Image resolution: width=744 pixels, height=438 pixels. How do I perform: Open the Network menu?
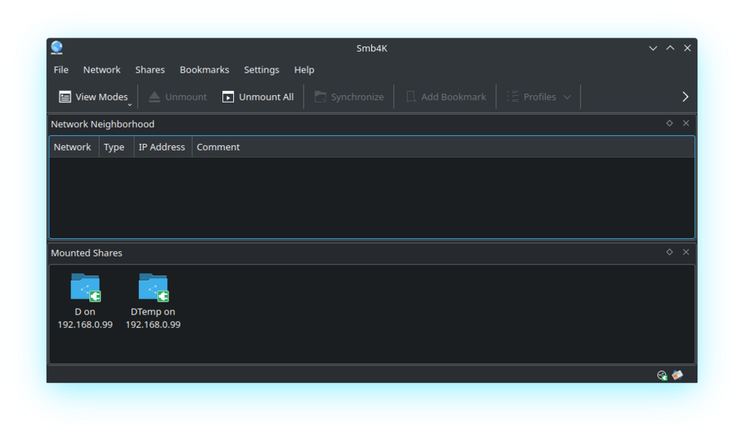point(102,70)
